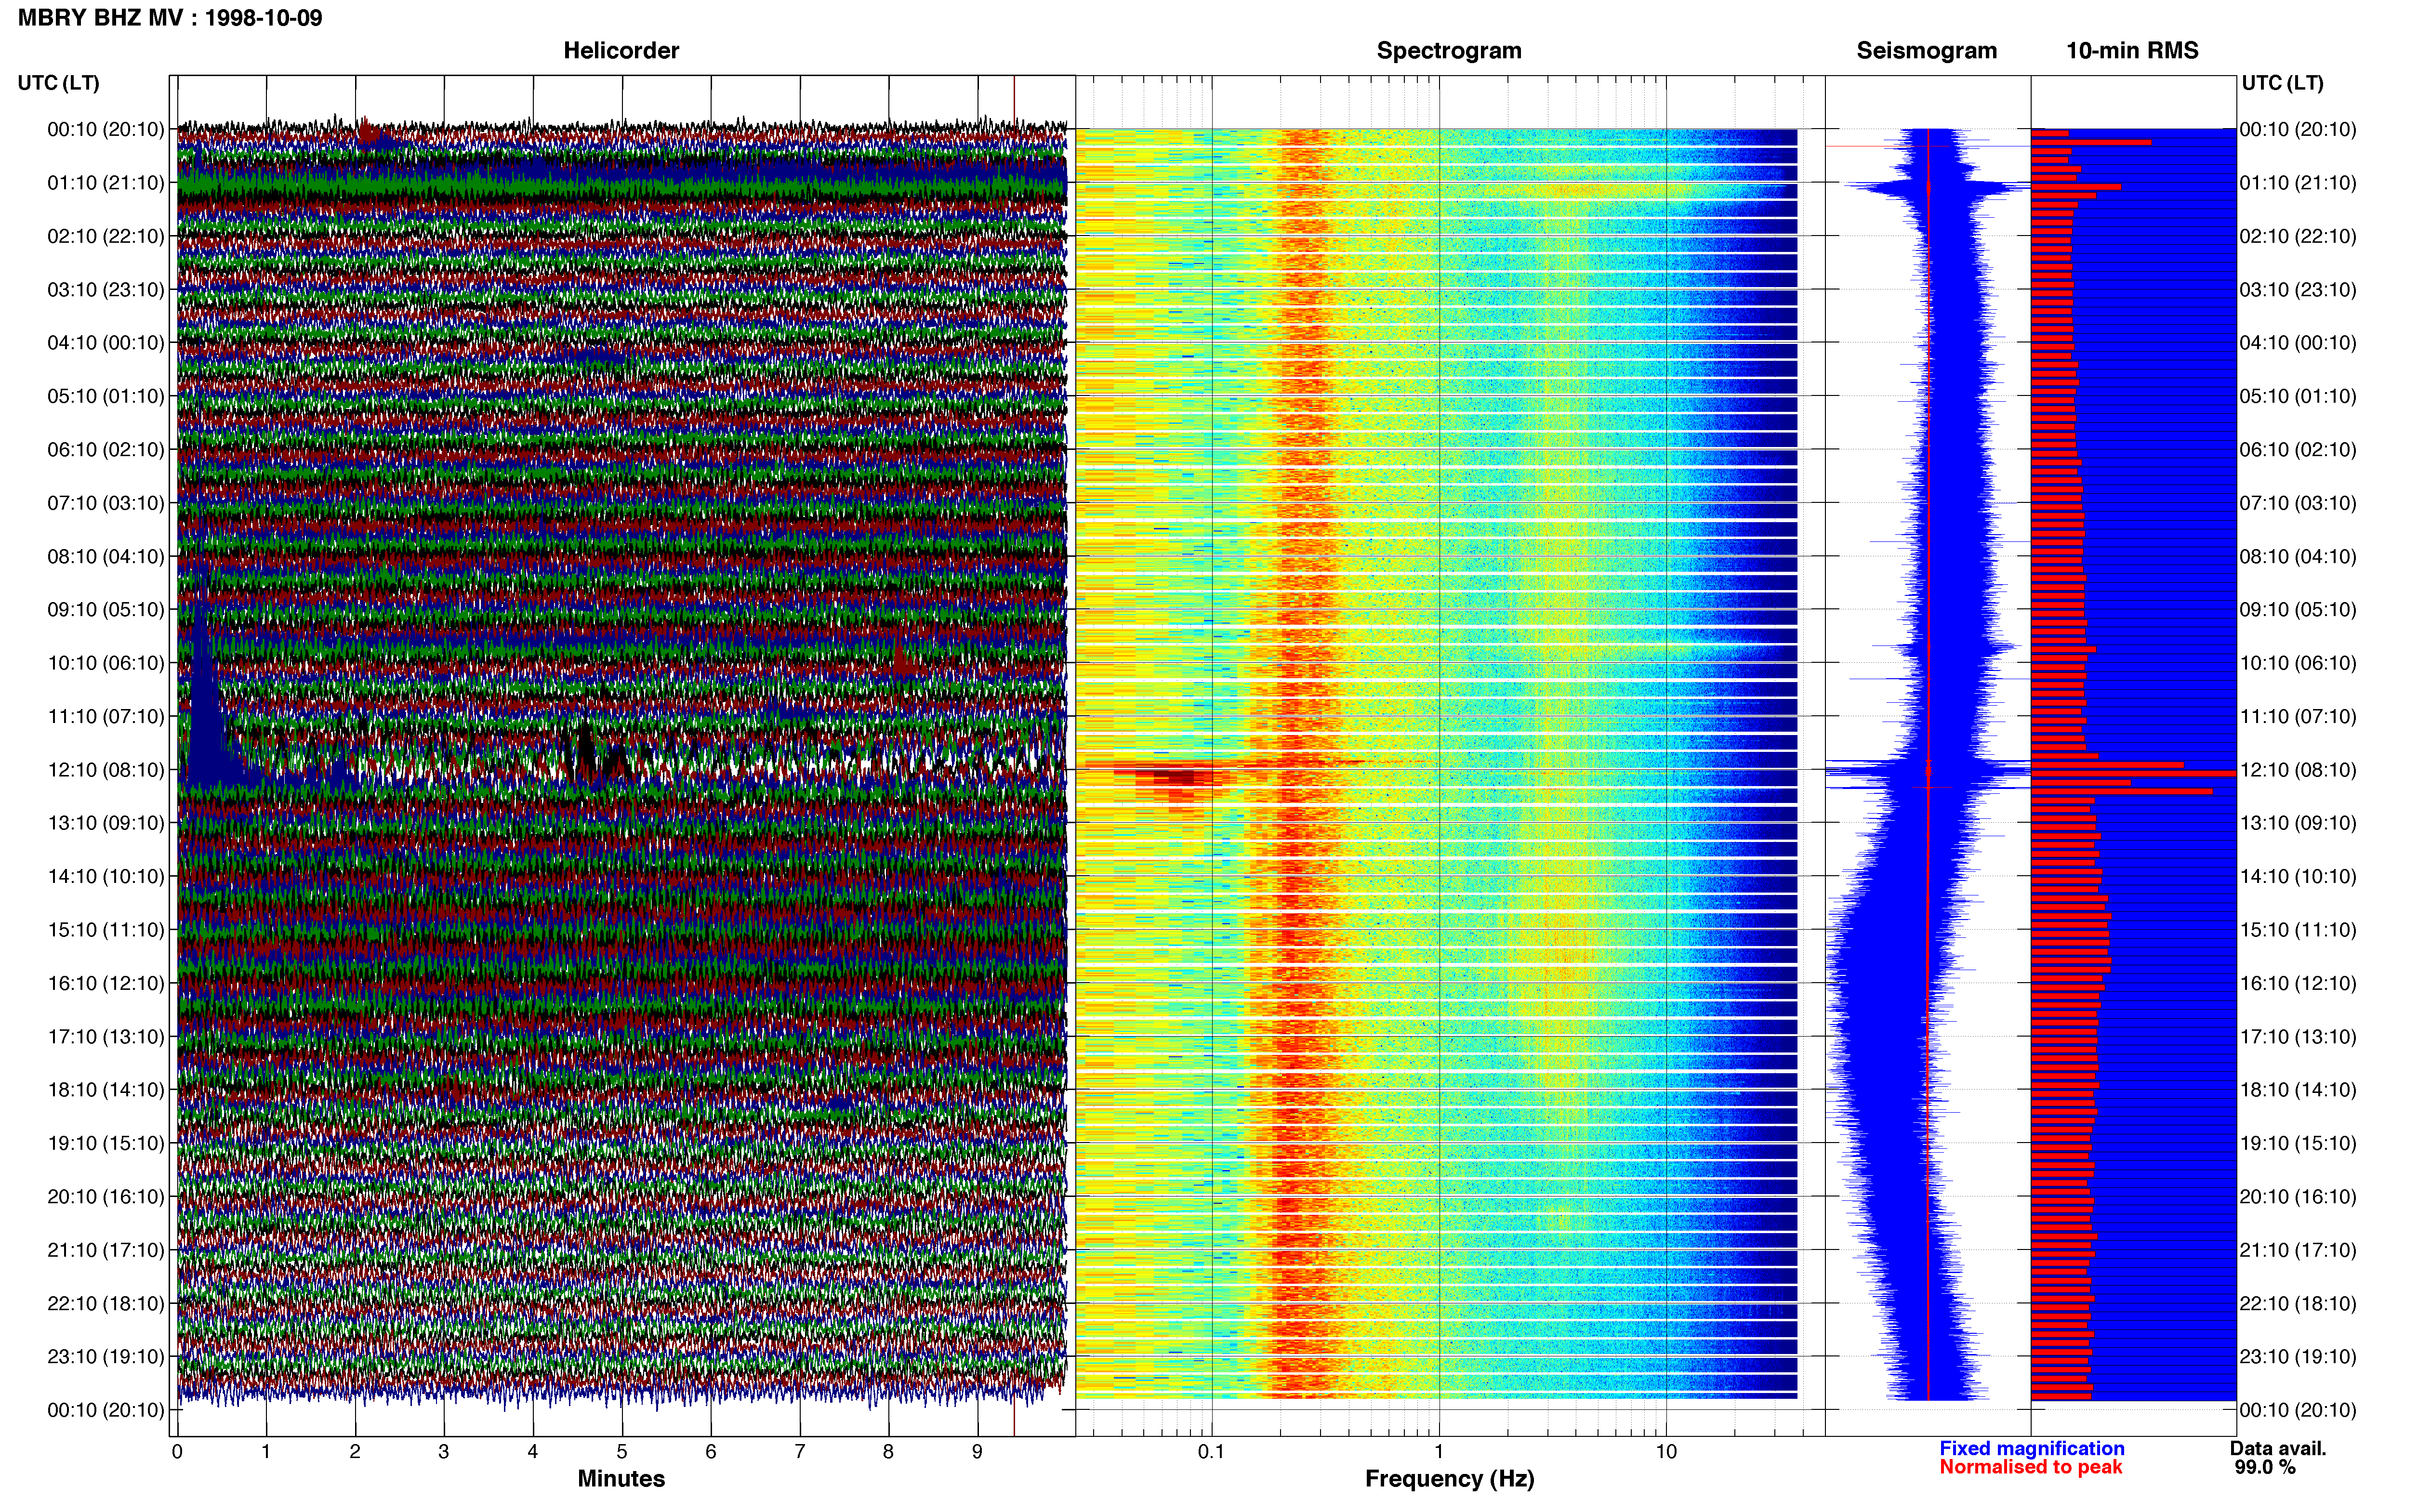Click left time label '21:10 (17:10)'
The width and height of the screenshot is (2418, 1512).
tap(106, 1250)
